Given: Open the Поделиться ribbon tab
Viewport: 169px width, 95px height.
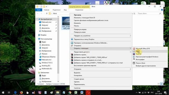Looking at the screenshot, I should point(57,10).
